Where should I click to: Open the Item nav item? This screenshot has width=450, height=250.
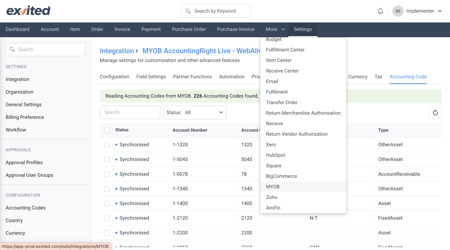pyautogui.click(x=75, y=29)
